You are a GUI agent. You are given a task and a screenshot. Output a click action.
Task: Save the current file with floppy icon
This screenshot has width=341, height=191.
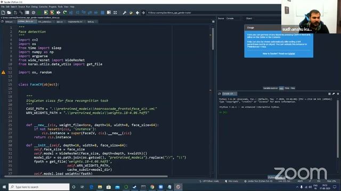click(x=15, y=13)
